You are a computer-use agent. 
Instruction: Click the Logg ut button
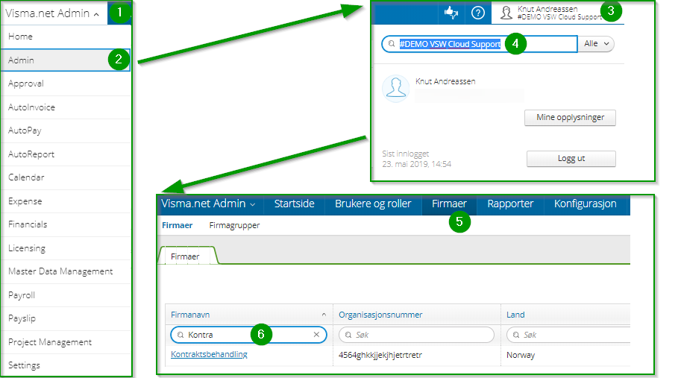coord(571,158)
